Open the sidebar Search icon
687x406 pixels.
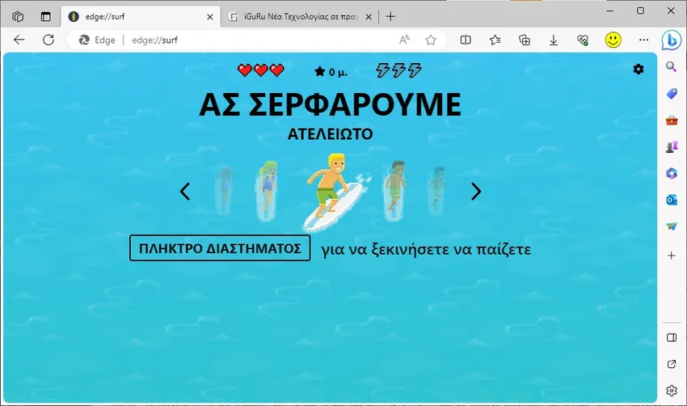tap(671, 66)
